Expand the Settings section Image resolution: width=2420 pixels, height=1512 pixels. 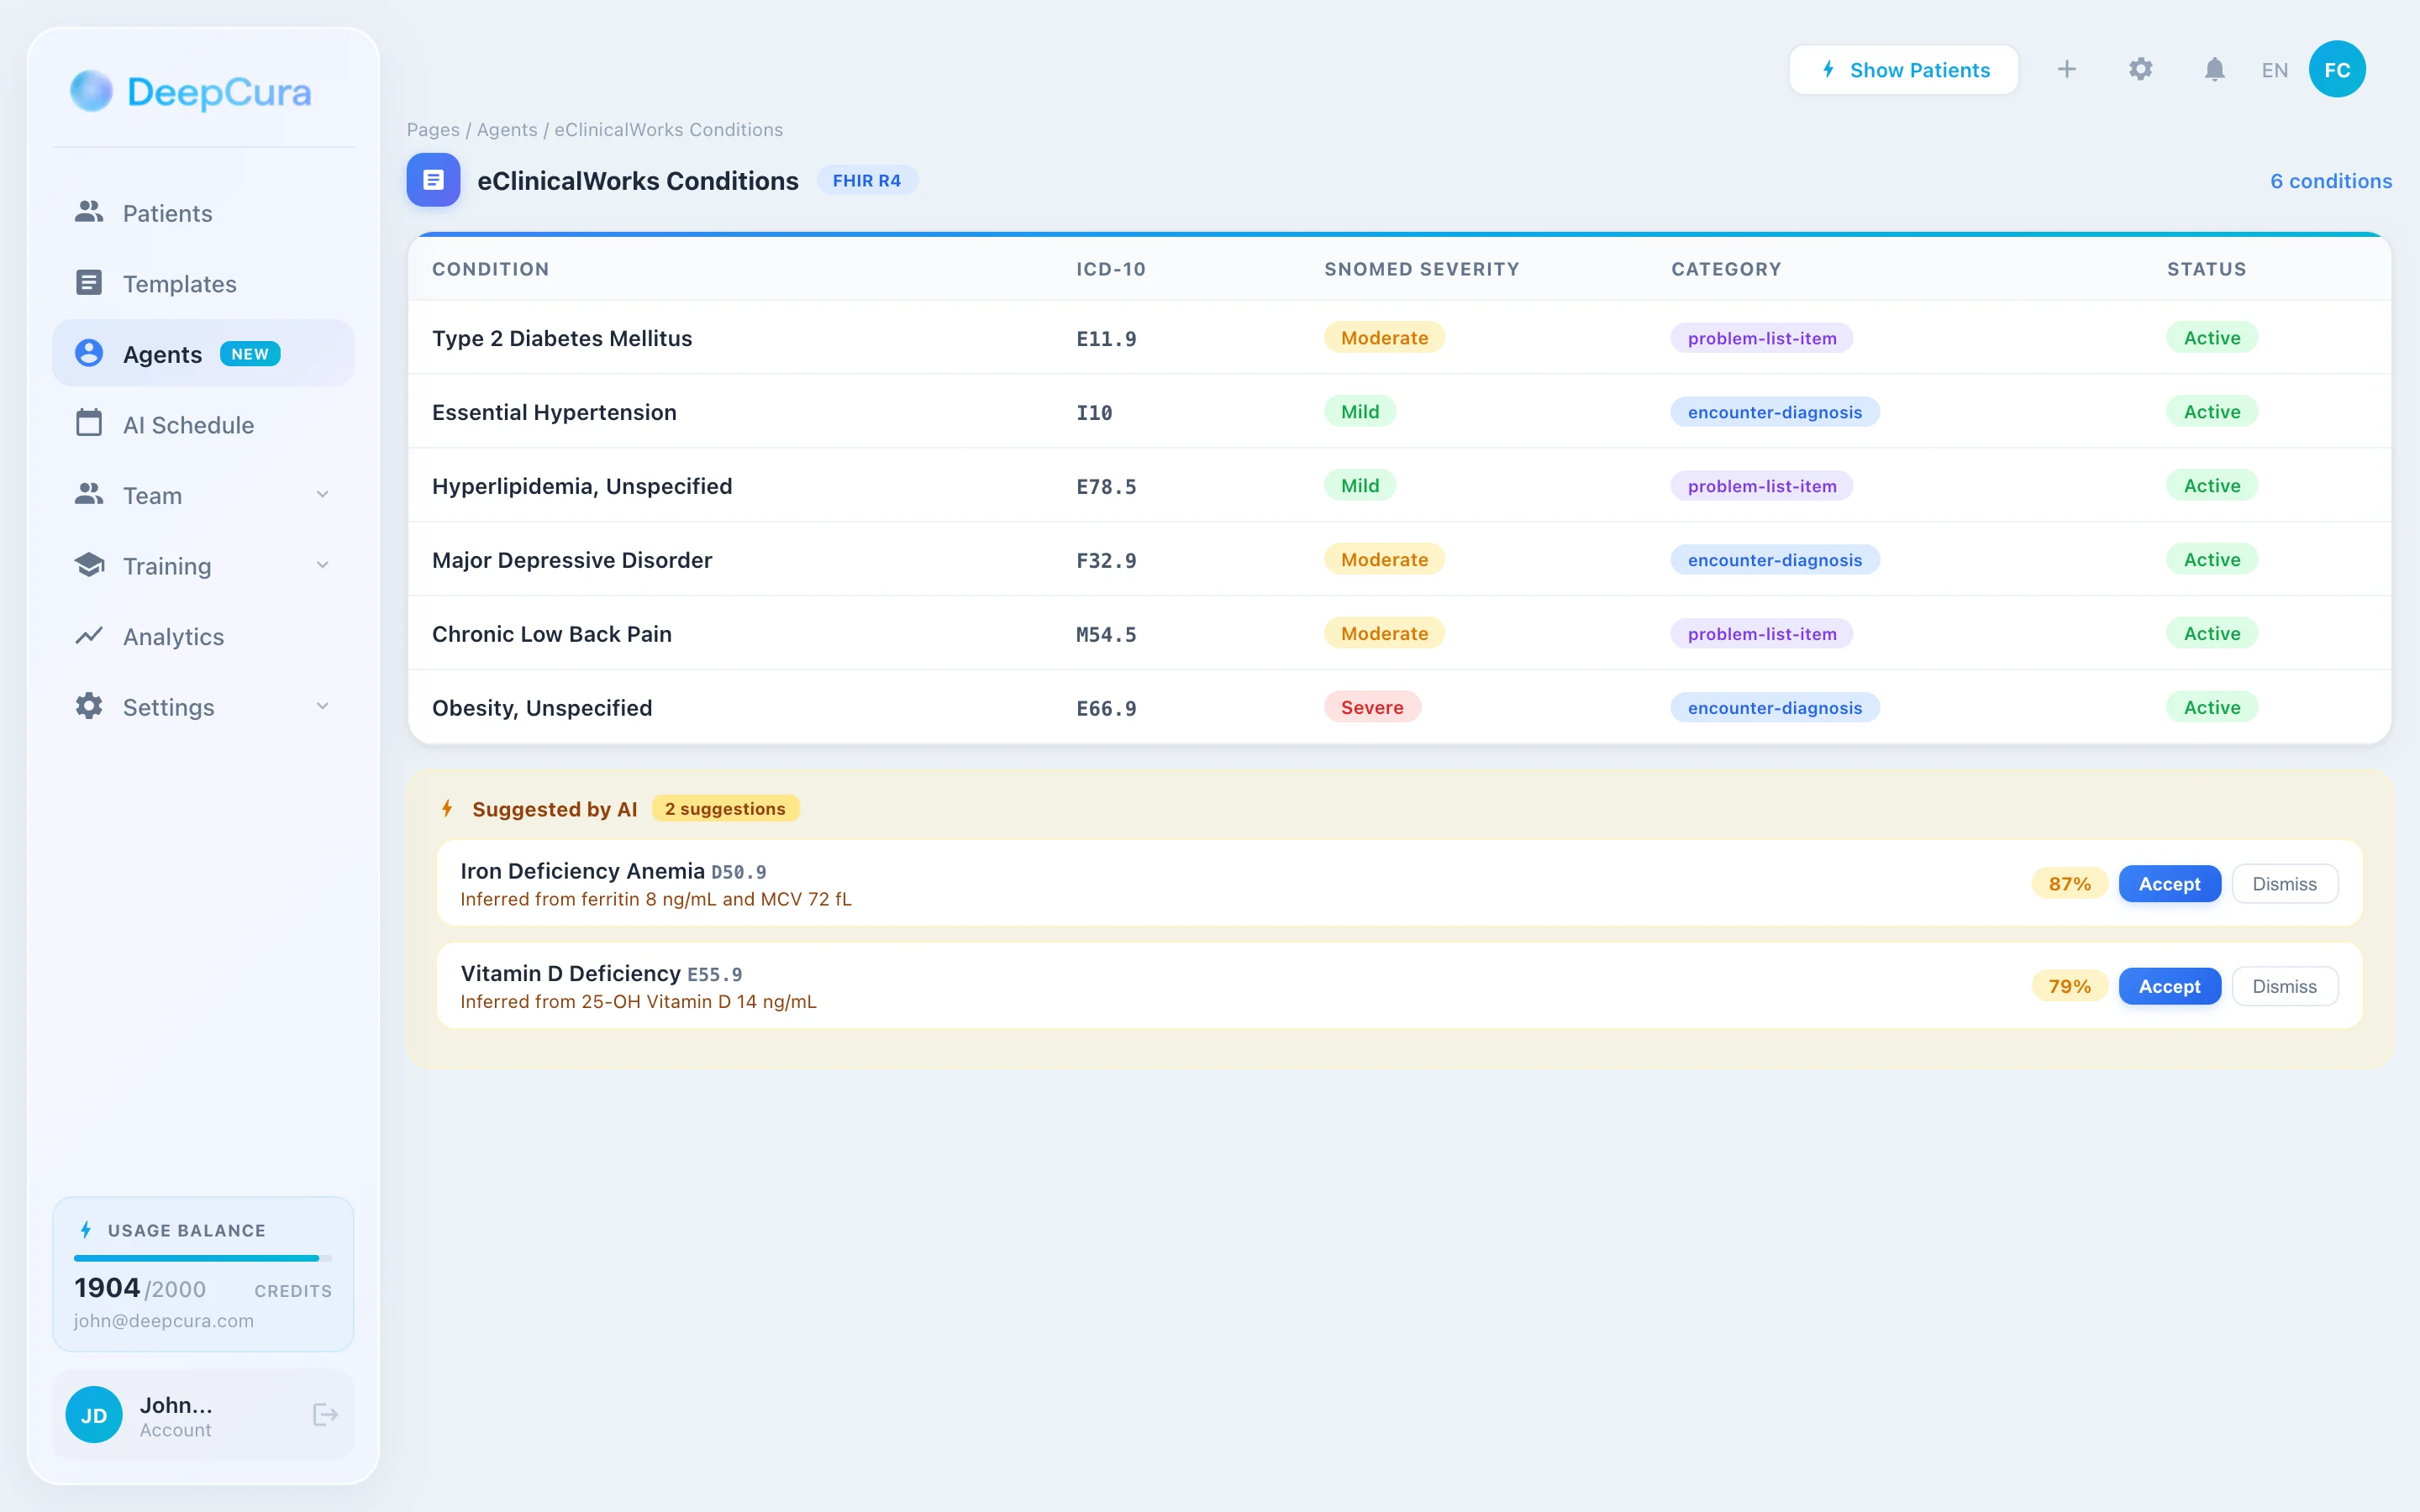322,706
